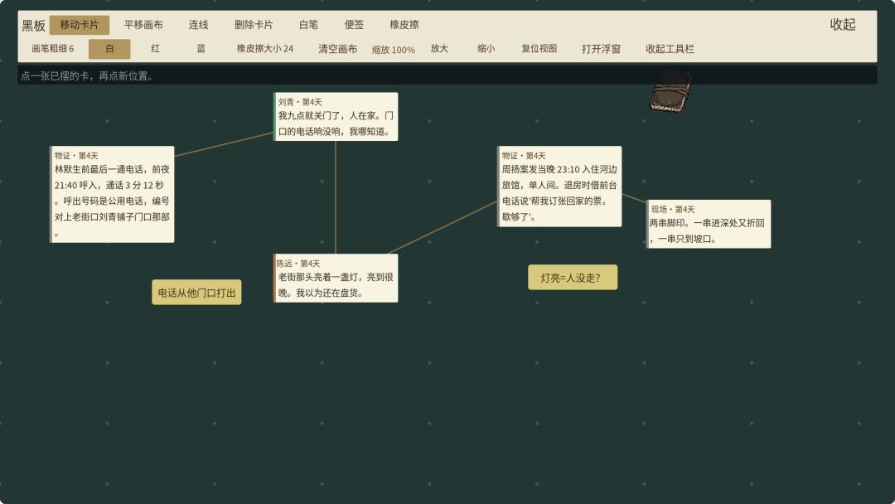This screenshot has height=504, width=895.
Task: Select the 周扬 河边旅馆 evidence card
Action: 559,186
